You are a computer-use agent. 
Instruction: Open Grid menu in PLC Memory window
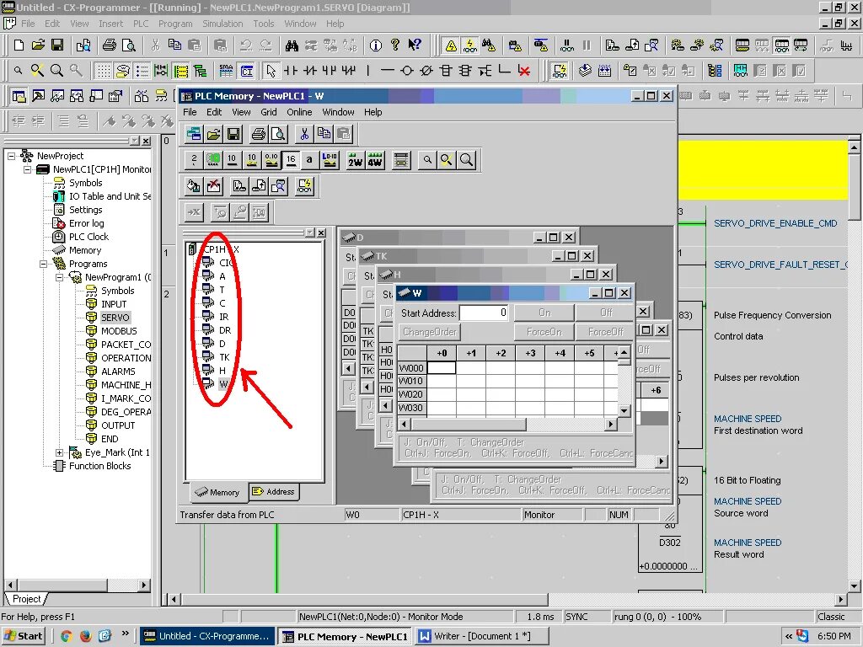pos(269,112)
